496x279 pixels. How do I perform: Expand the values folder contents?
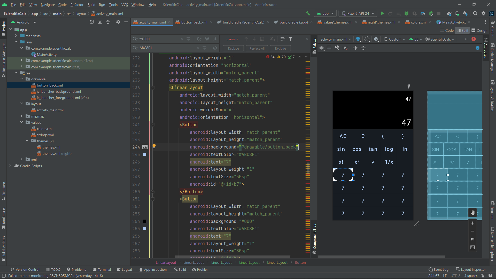(x=22, y=122)
